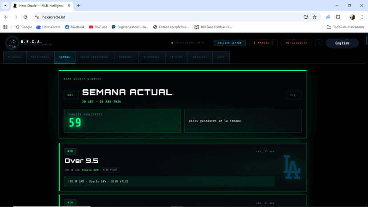This screenshot has height=207, width=368.
Task: Close the Hexa Oracle tab
Action: (x=69, y=5)
